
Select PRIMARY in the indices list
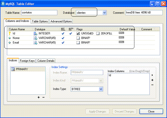(28, 69)
